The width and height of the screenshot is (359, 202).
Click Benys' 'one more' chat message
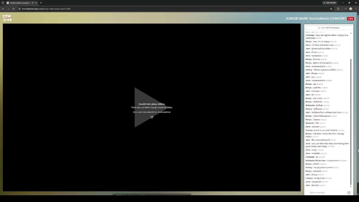317,98
